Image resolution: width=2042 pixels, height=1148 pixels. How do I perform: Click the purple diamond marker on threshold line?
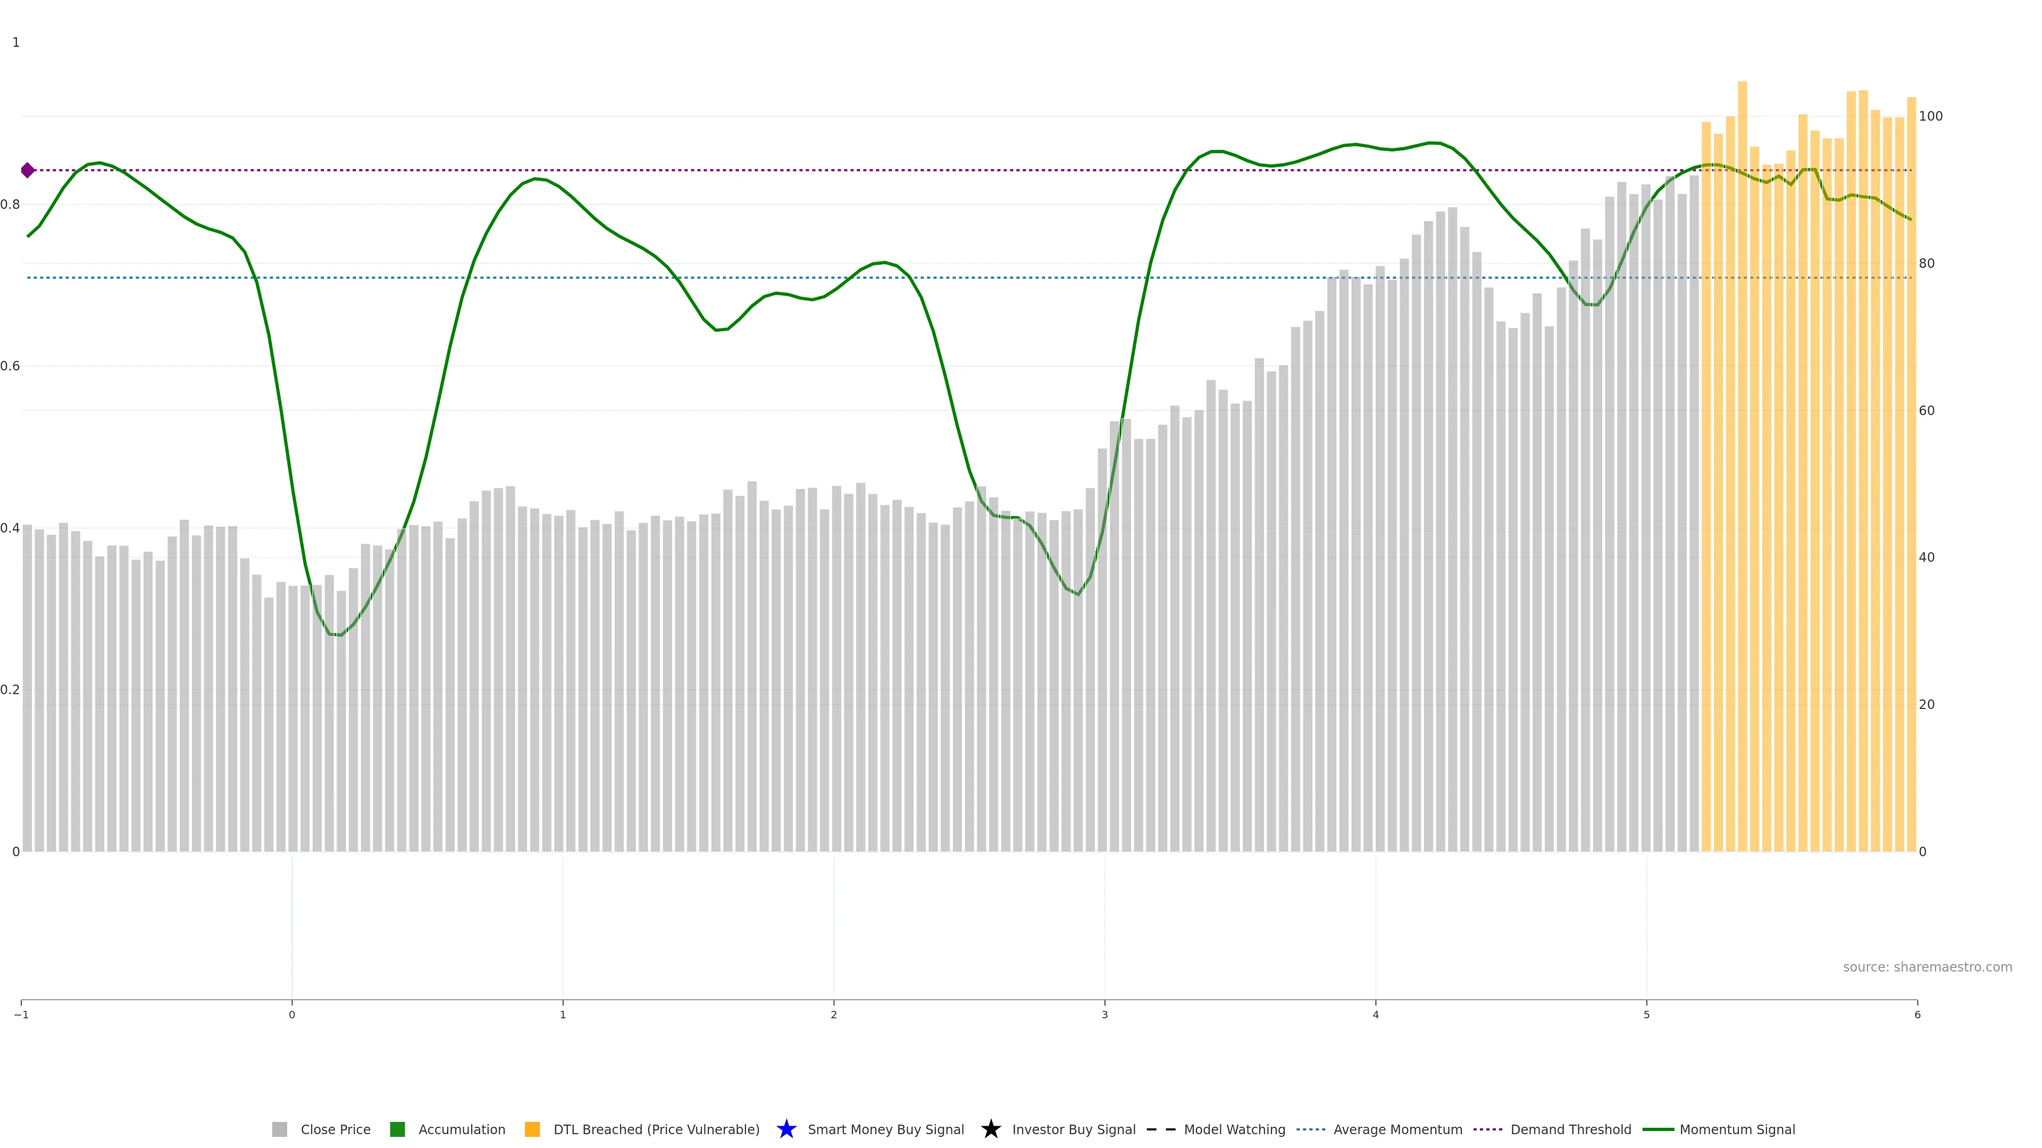coord(28,170)
